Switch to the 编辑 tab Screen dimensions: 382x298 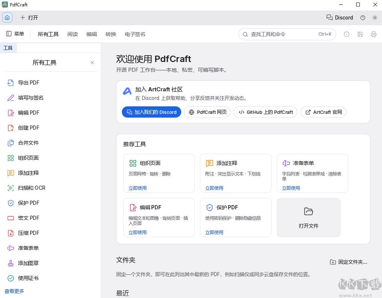coord(92,34)
